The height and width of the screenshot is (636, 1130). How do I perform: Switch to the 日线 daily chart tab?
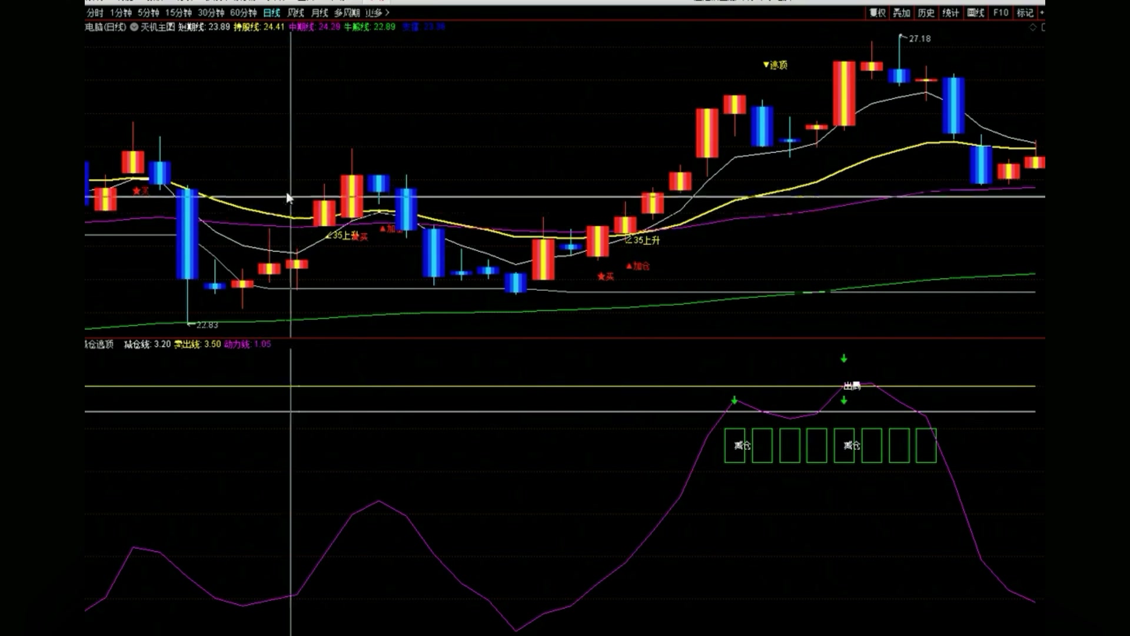pos(271,12)
